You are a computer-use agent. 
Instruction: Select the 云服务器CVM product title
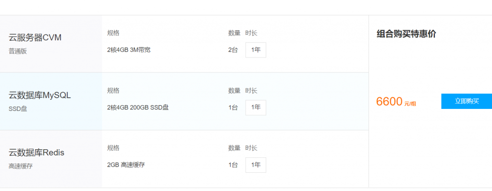[35, 37]
